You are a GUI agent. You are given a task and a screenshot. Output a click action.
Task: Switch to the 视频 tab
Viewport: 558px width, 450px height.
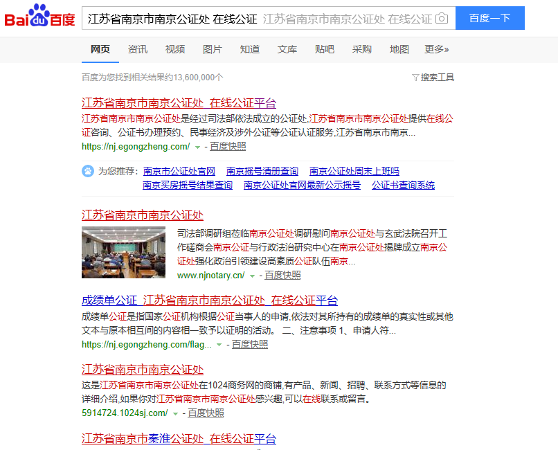click(x=175, y=49)
